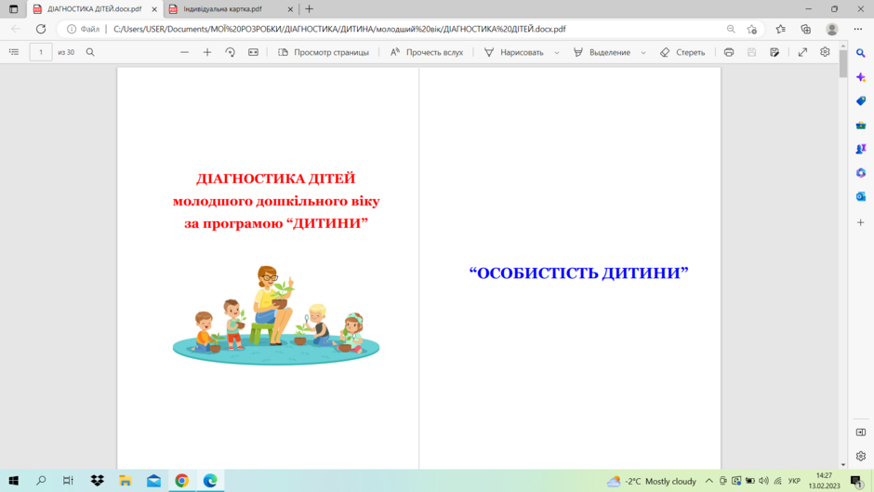Reload the current page
The image size is (874, 492).
[x=41, y=29]
